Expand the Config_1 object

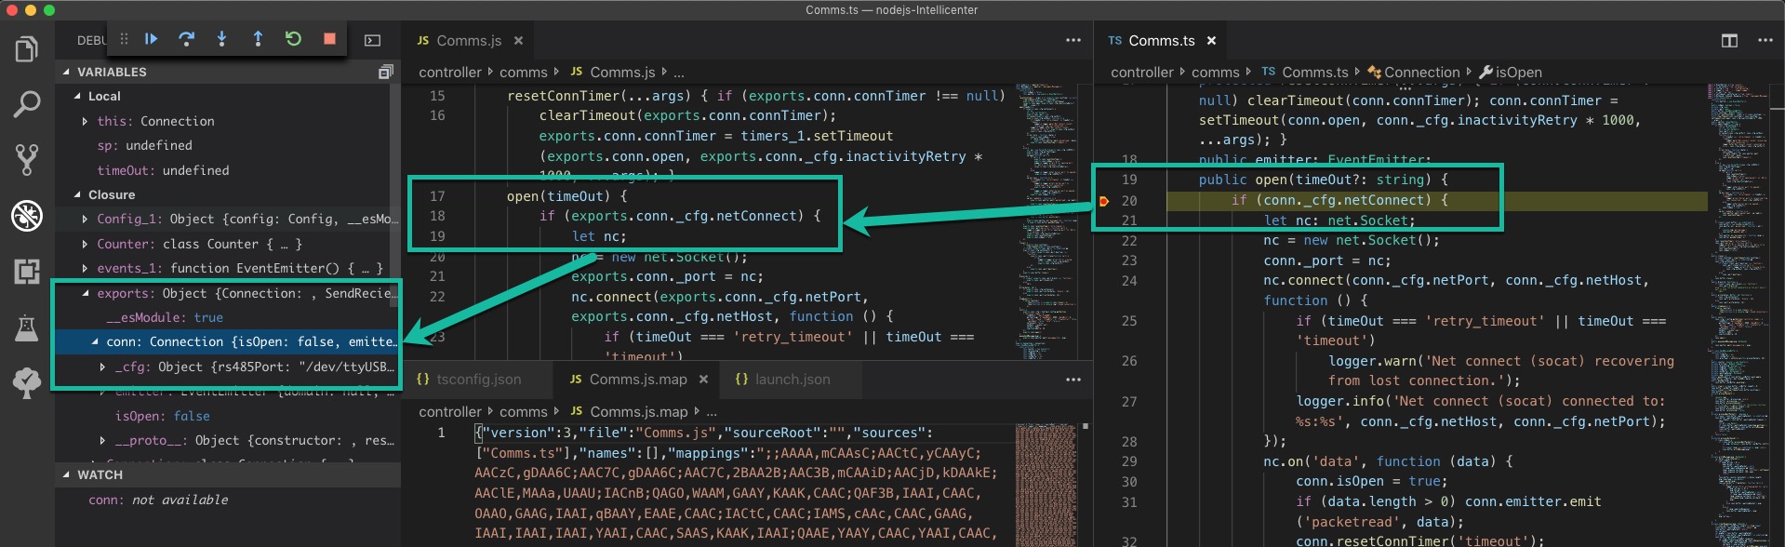[x=85, y=219]
